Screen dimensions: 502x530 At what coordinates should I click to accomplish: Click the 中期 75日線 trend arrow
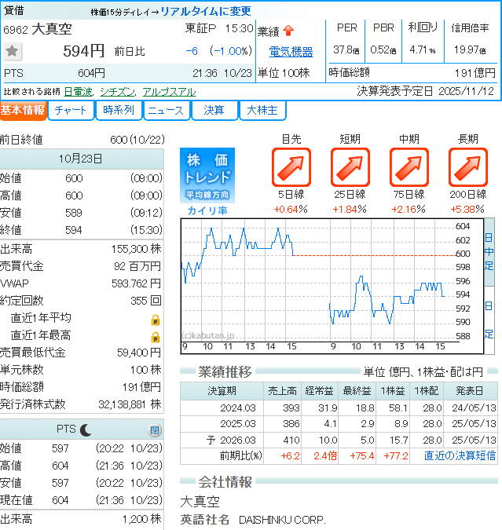point(409,167)
